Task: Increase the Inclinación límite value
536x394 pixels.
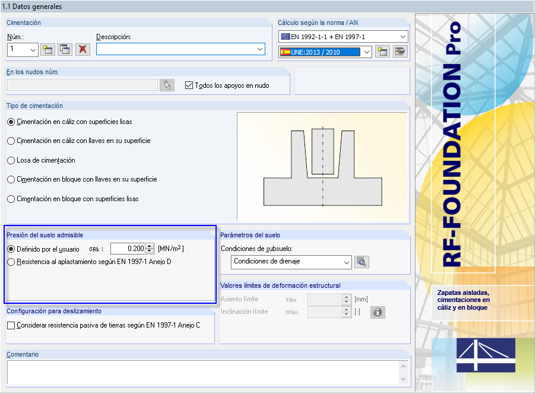Action: [x=346, y=310]
